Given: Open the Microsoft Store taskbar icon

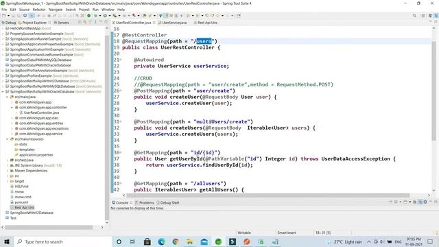Looking at the screenshot, I should (x=147, y=242).
